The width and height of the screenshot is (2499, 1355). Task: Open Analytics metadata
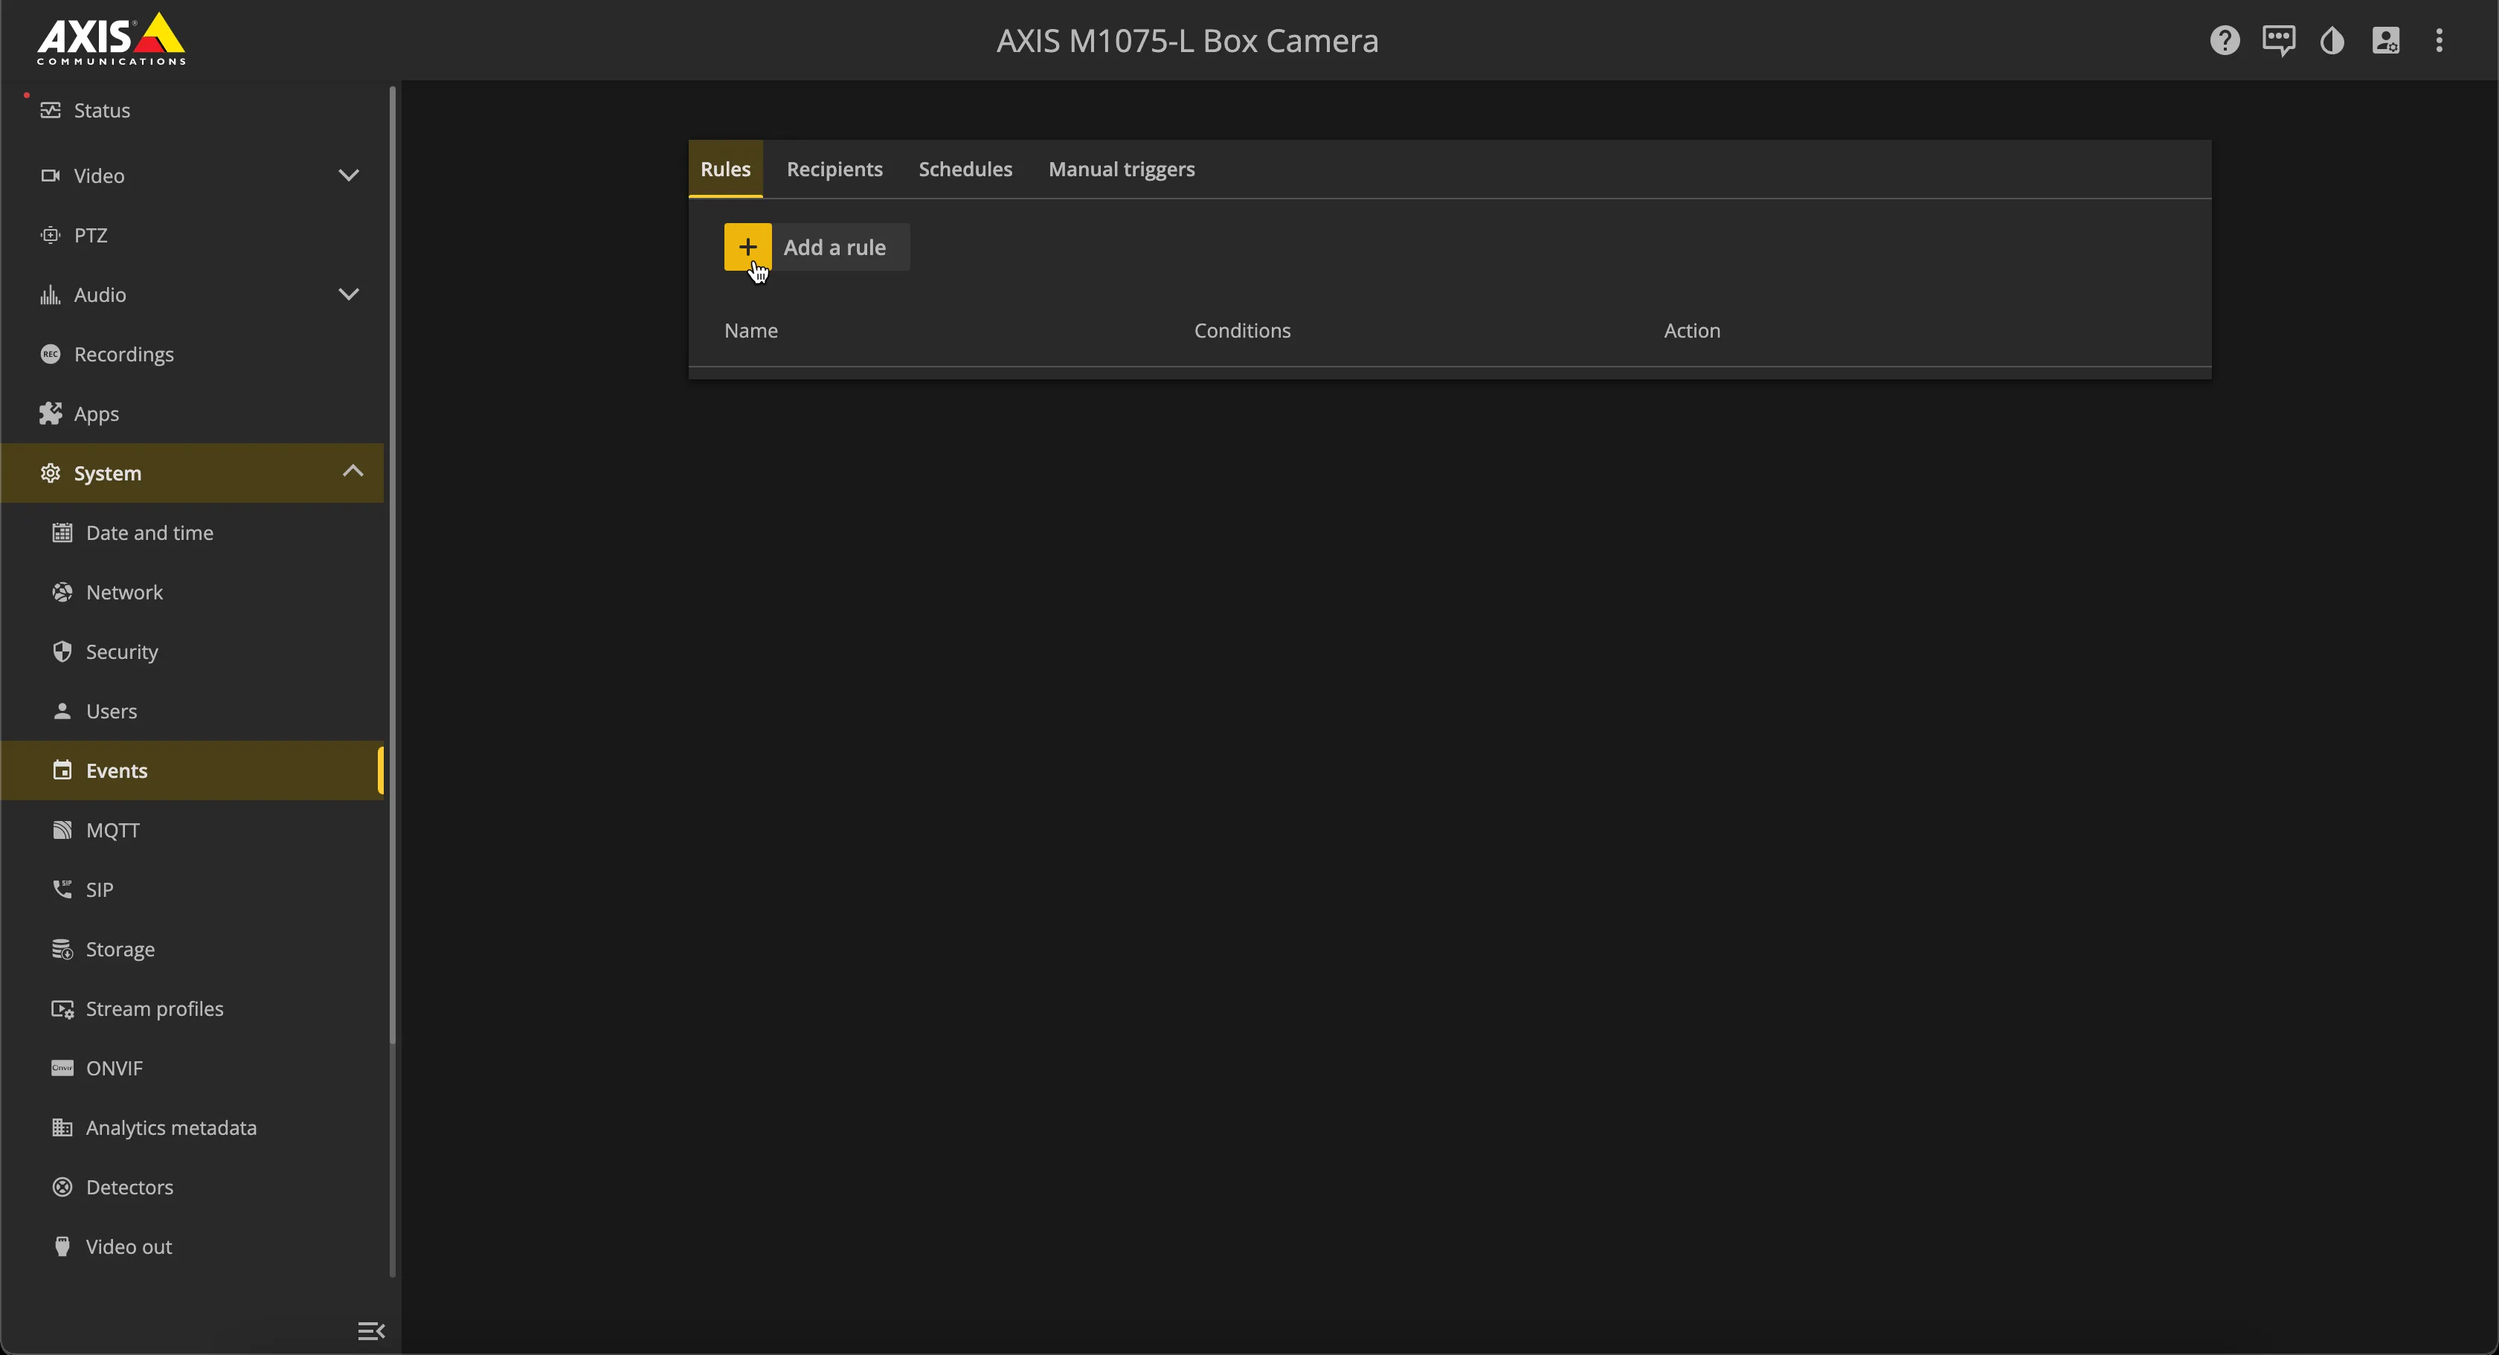(x=192, y=1127)
